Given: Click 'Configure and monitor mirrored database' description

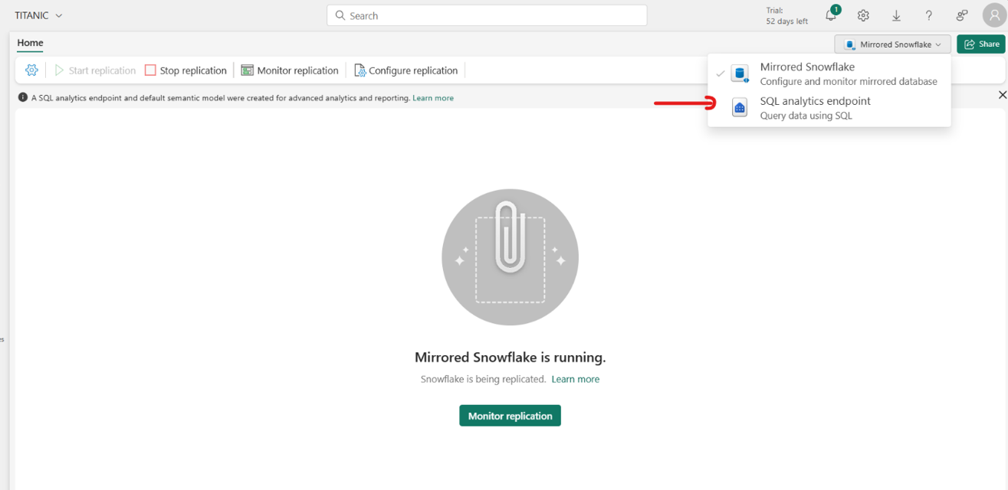Looking at the screenshot, I should point(849,81).
